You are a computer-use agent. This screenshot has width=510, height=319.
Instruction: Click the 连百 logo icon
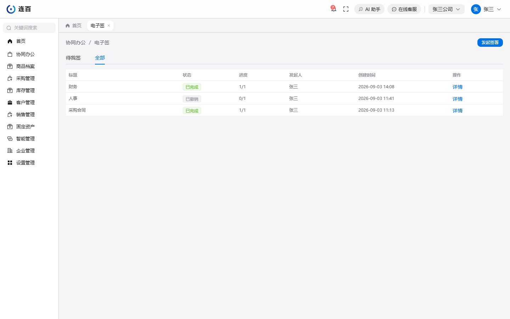[11, 9]
